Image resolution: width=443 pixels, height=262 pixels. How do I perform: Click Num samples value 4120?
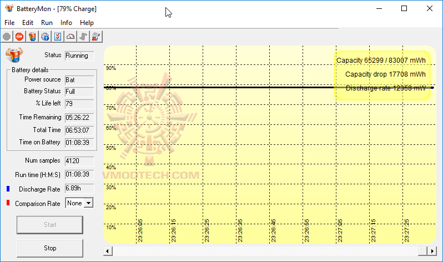[x=79, y=161]
